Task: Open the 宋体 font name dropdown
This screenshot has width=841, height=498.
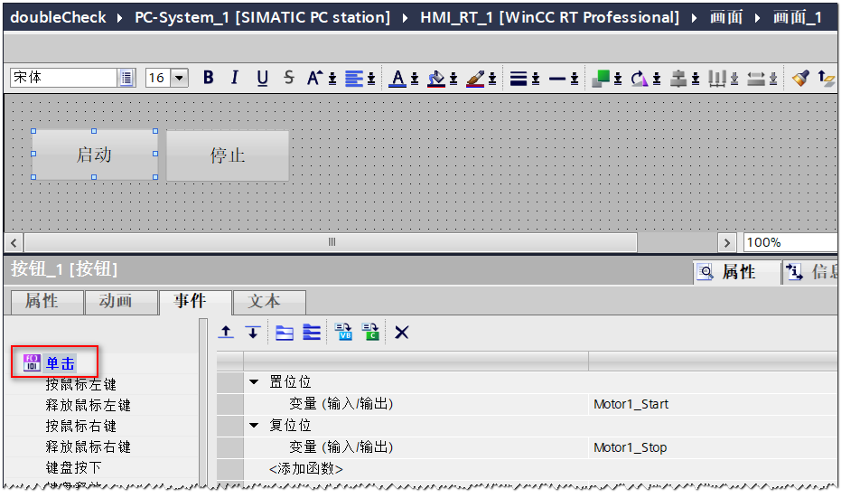Action: tap(126, 79)
